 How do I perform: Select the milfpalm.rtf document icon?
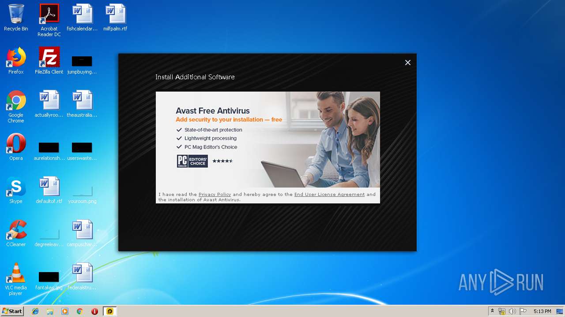[x=115, y=18]
